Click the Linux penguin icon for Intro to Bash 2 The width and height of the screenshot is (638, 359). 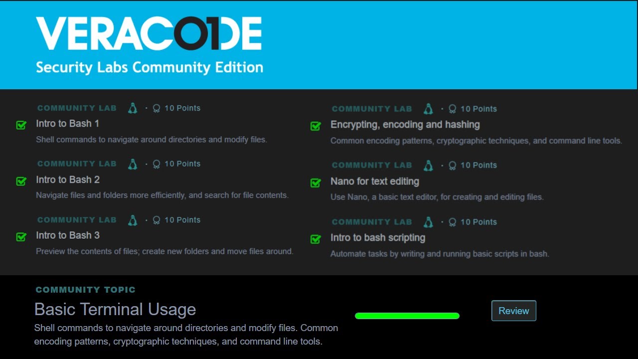[133, 164]
